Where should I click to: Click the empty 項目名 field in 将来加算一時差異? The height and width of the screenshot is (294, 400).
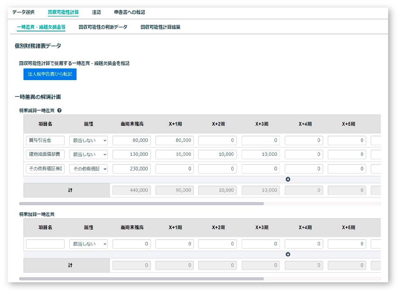pos(45,244)
